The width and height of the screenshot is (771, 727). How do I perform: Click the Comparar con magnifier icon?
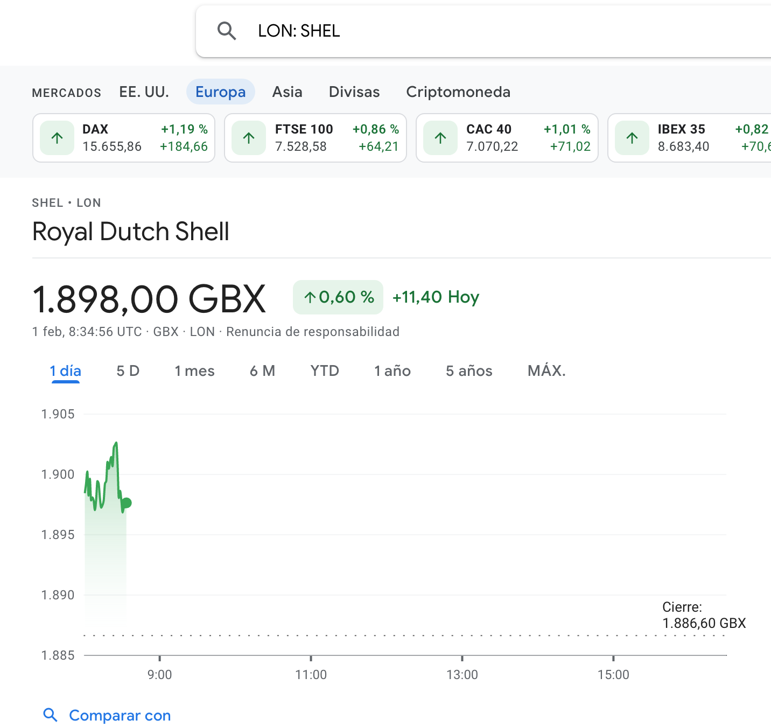(x=50, y=715)
